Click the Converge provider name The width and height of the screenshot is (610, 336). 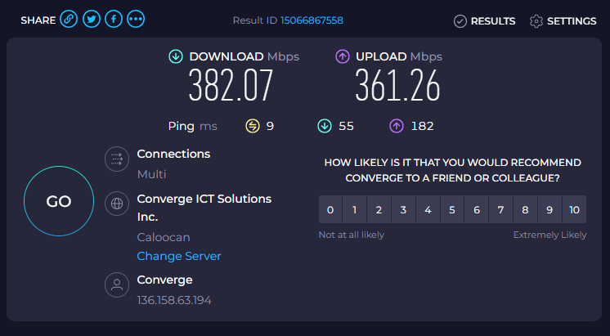click(x=164, y=280)
